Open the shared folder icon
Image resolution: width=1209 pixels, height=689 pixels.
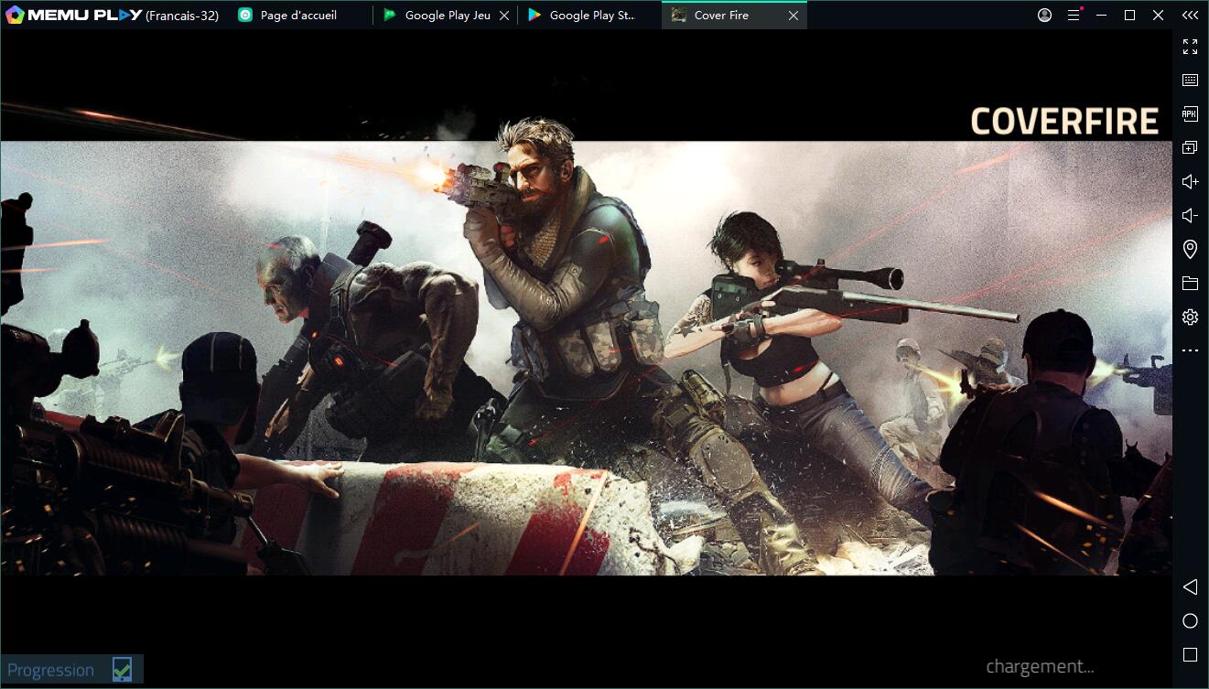point(1190,284)
